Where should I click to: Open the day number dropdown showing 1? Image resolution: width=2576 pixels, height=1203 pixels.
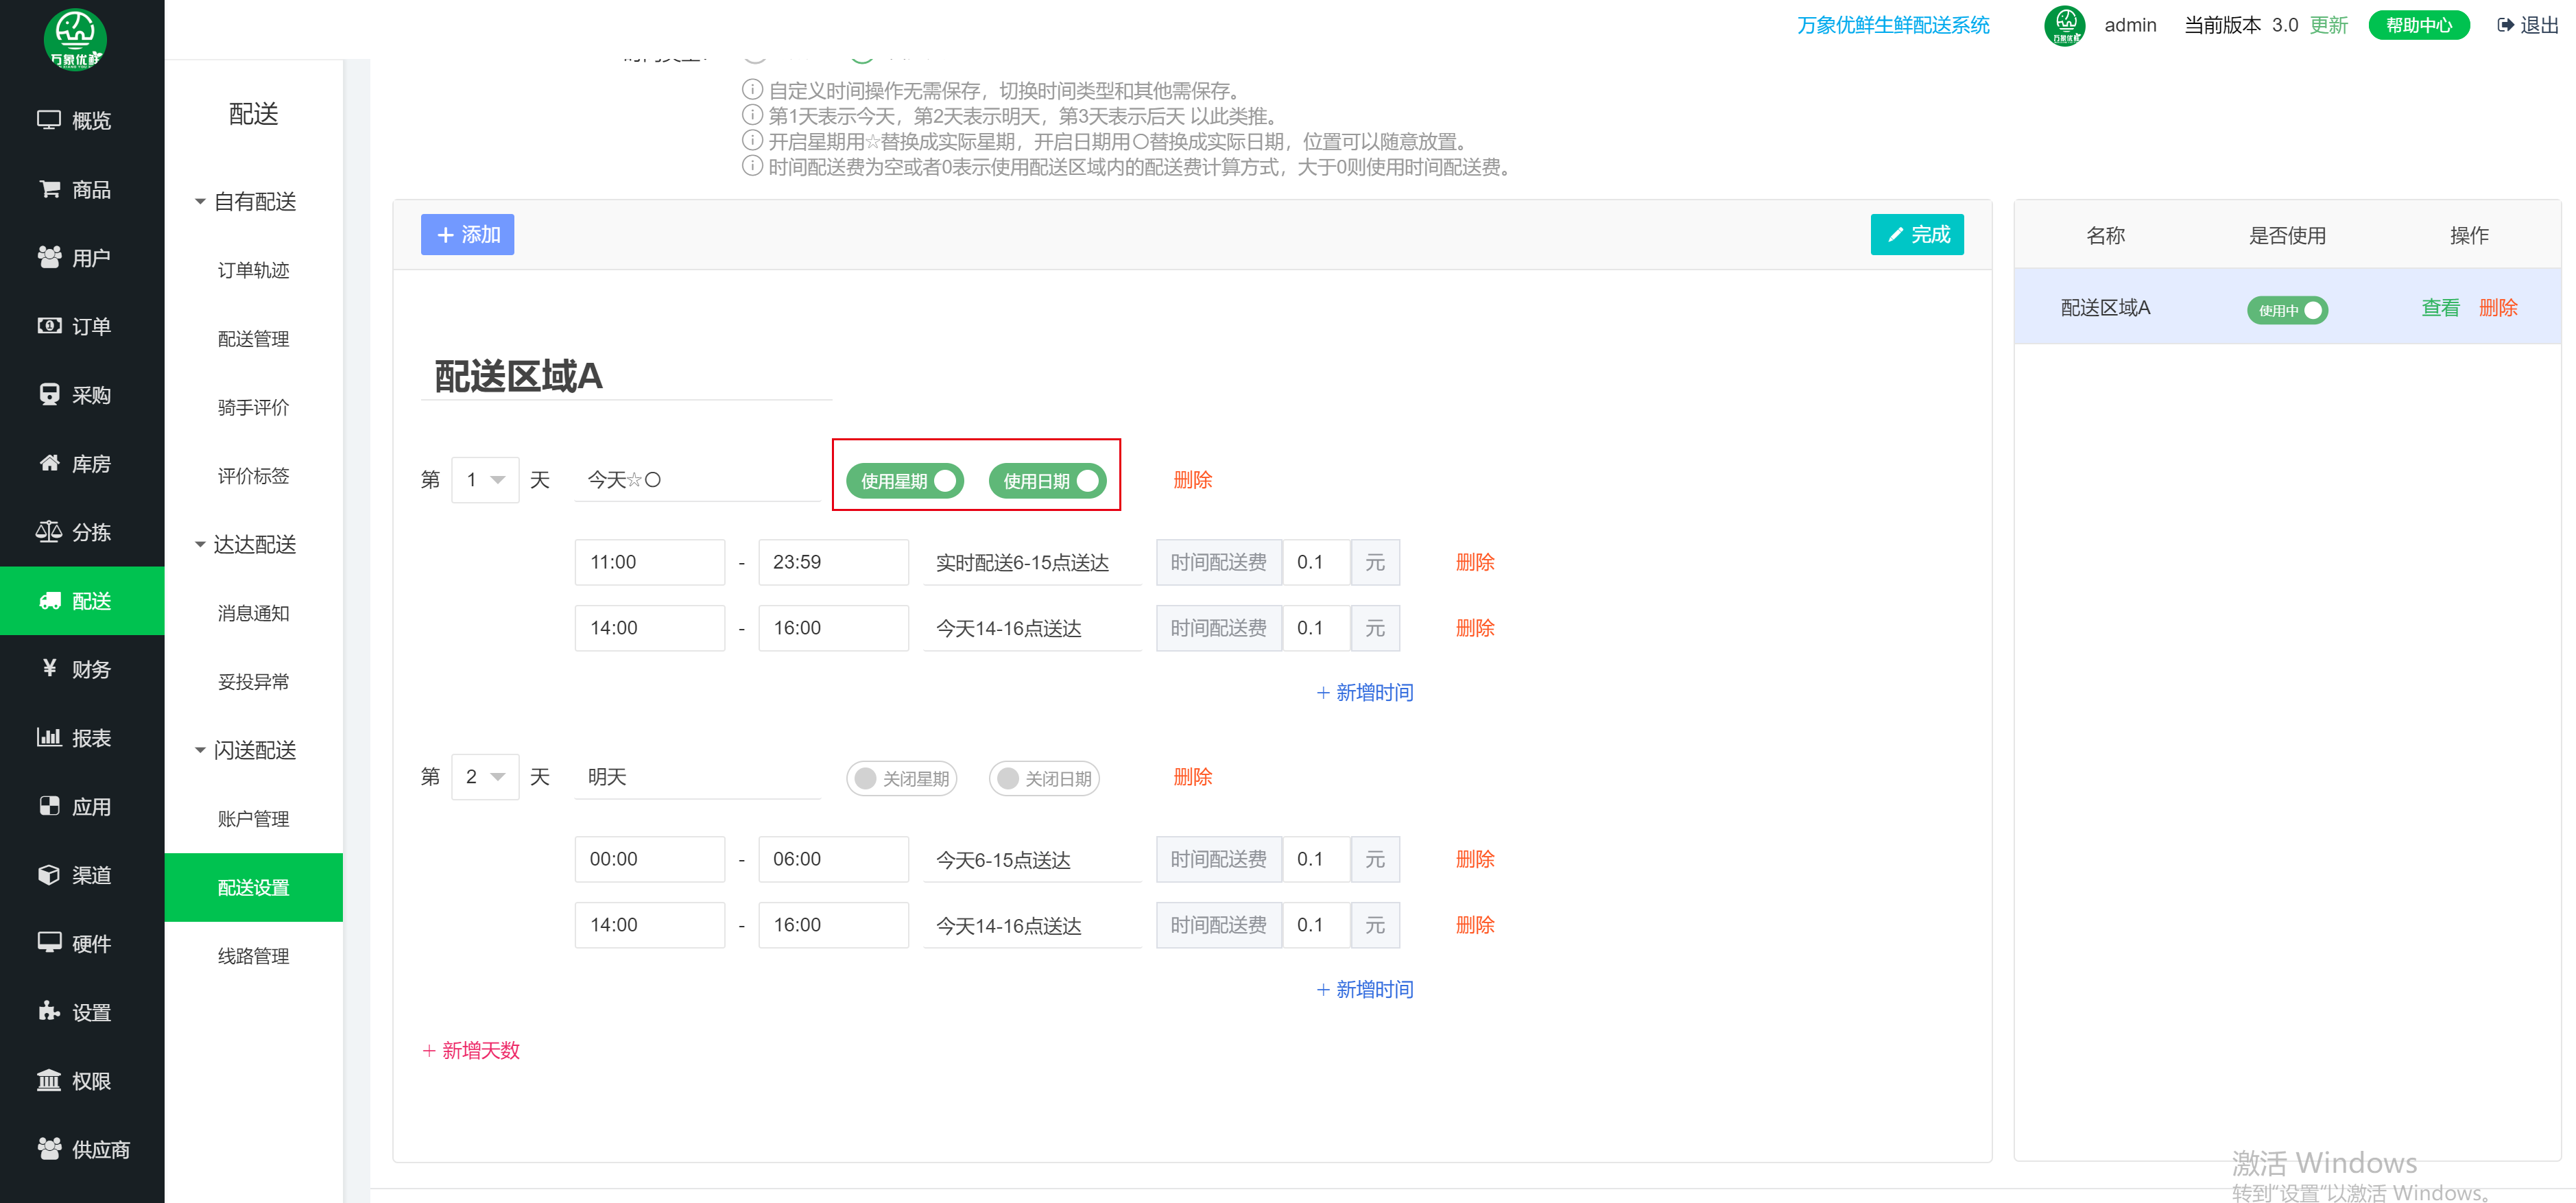tap(485, 480)
